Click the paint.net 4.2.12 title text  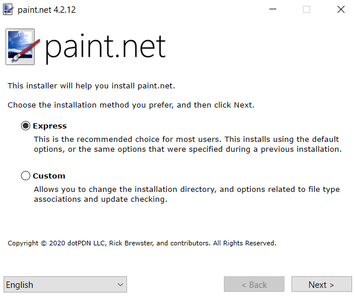(x=47, y=10)
